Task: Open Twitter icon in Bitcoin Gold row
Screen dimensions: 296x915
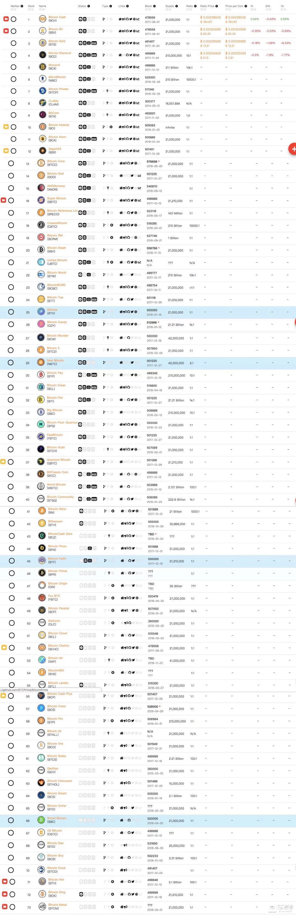Action: tap(131, 43)
